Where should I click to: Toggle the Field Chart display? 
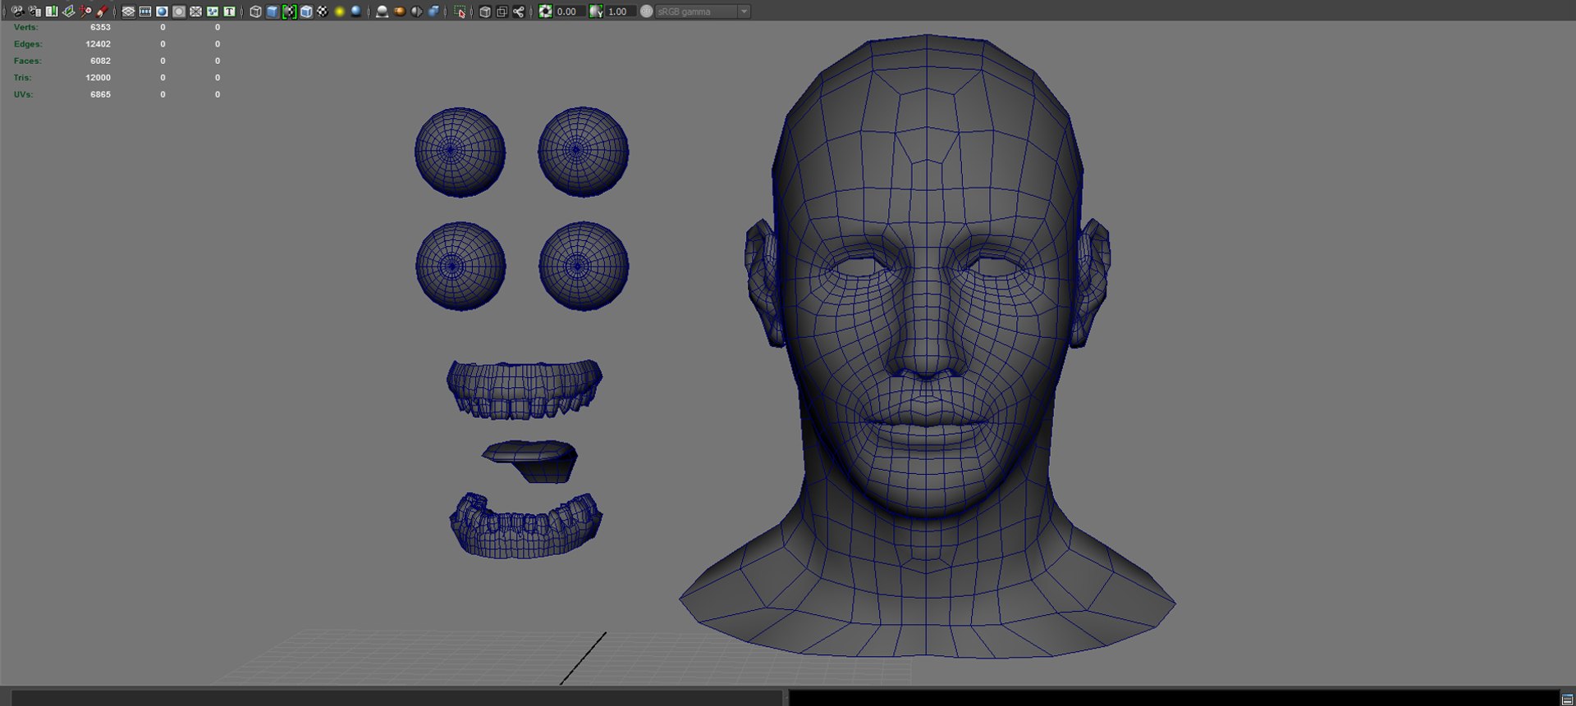pos(195,11)
